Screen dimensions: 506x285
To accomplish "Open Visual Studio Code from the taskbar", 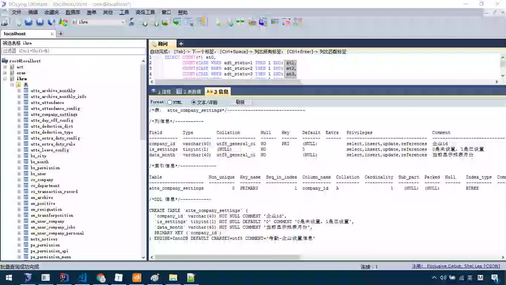I will pyautogui.click(x=82, y=278).
